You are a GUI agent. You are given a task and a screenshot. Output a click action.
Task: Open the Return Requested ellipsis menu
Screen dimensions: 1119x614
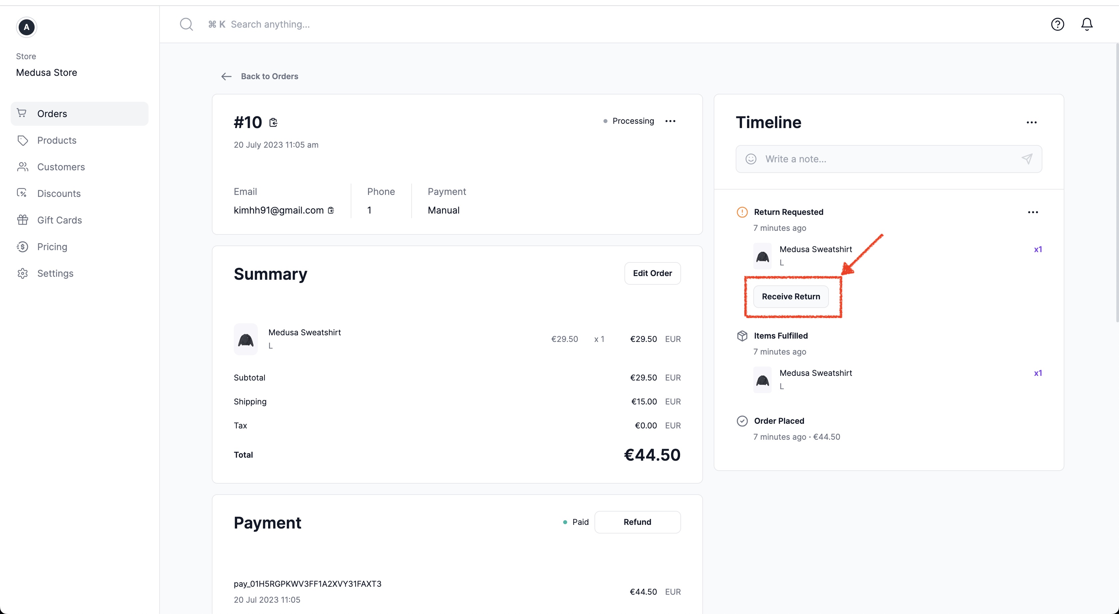[x=1033, y=212]
